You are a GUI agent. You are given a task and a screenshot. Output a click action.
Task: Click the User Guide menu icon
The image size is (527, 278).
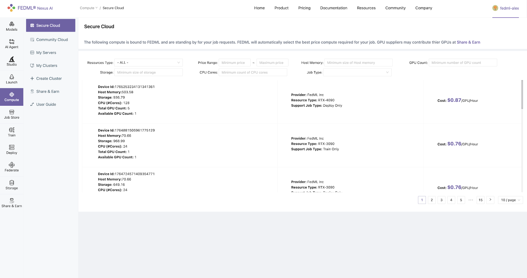coord(32,104)
